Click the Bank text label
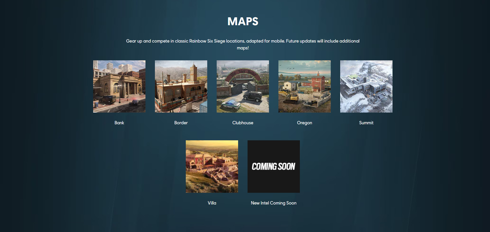 pos(119,123)
